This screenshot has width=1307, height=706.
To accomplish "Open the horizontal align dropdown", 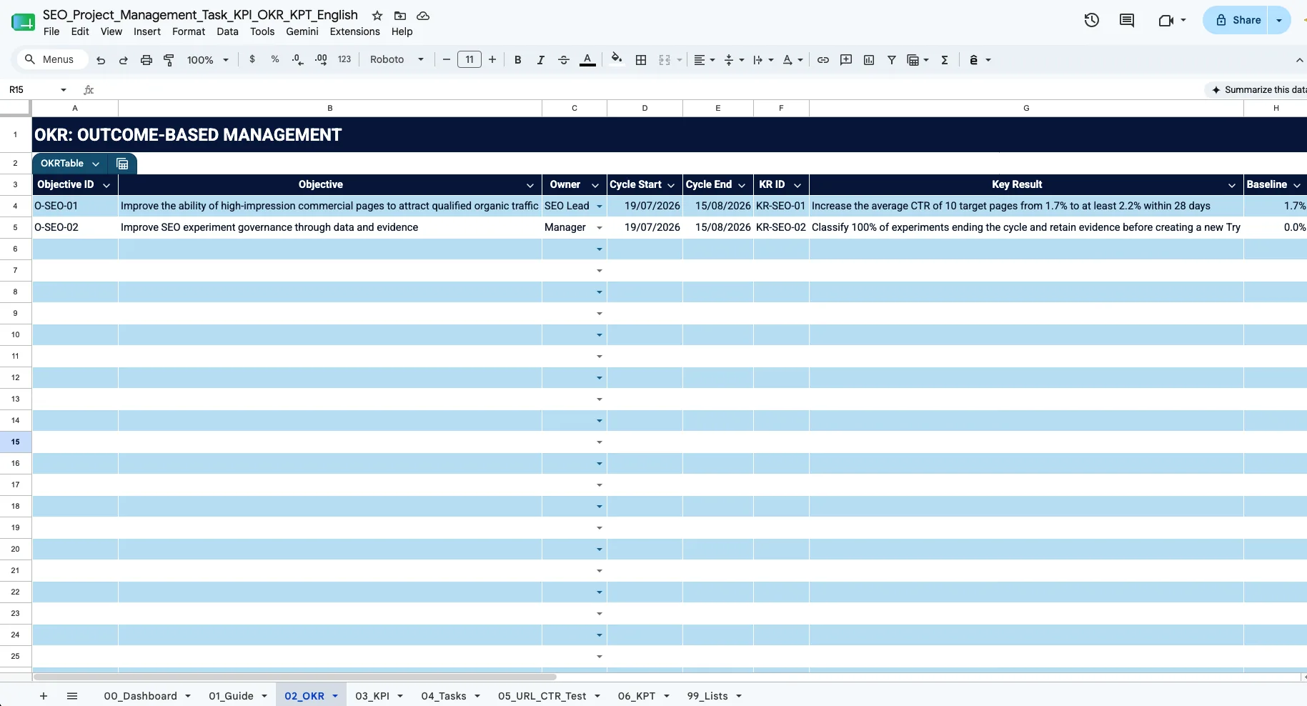I will pyautogui.click(x=704, y=60).
